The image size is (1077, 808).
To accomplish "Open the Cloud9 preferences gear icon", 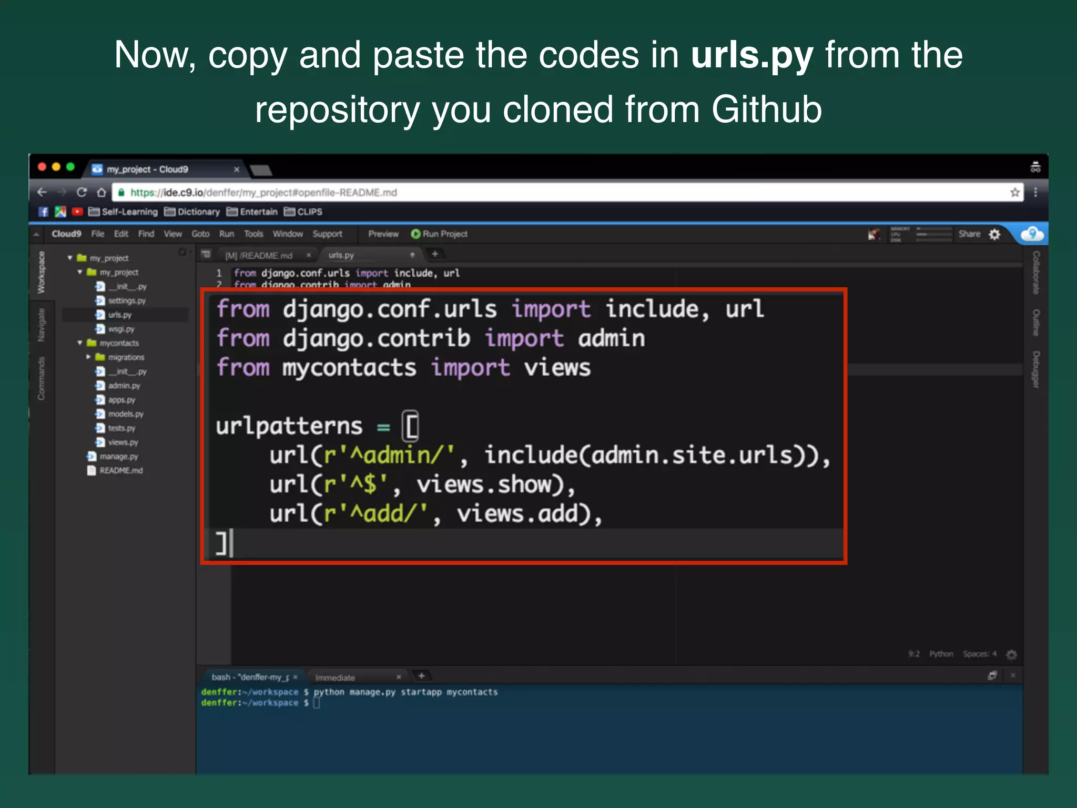I will 994,234.
